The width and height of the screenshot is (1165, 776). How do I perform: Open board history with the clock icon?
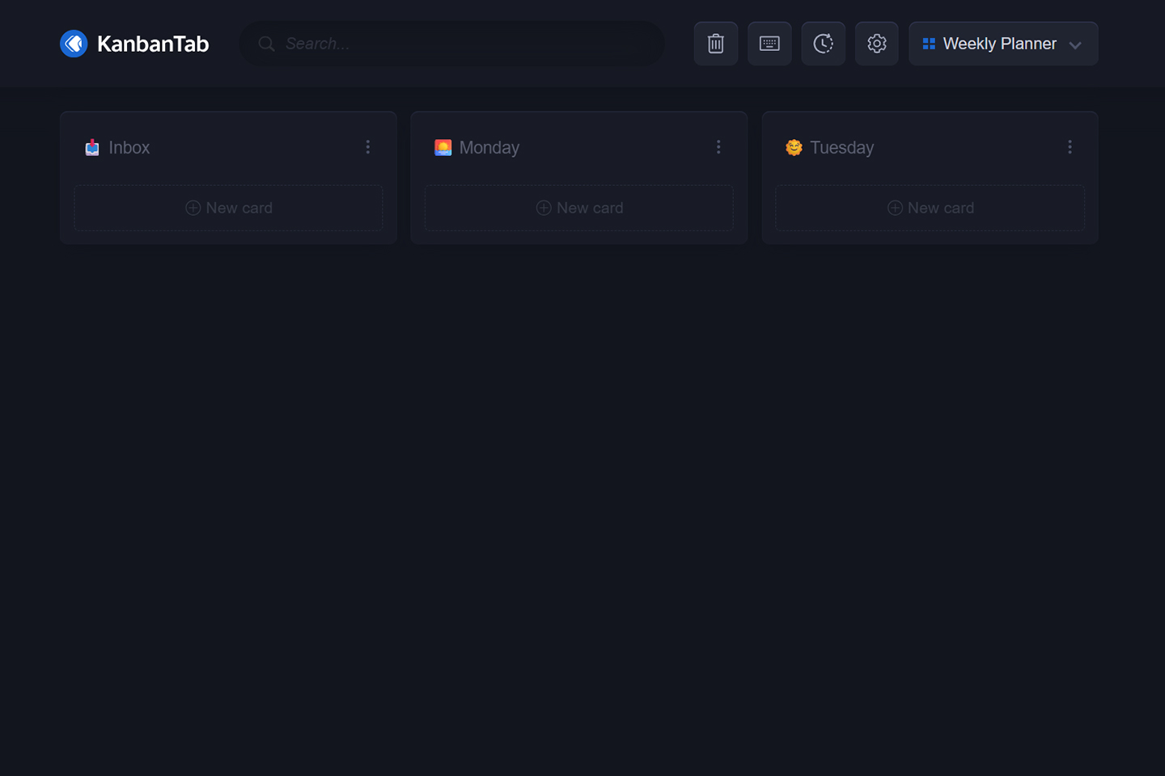click(x=823, y=44)
